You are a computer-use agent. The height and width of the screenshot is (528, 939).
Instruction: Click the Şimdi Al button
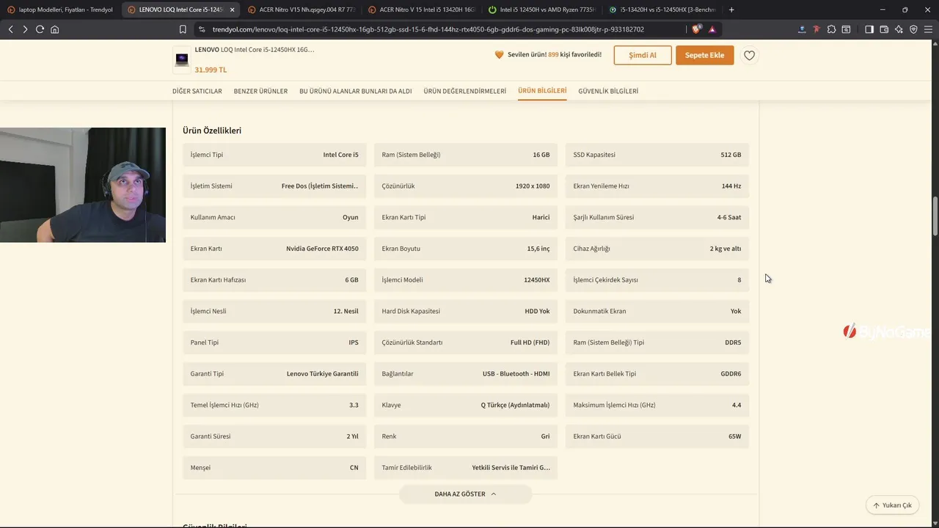click(x=643, y=55)
